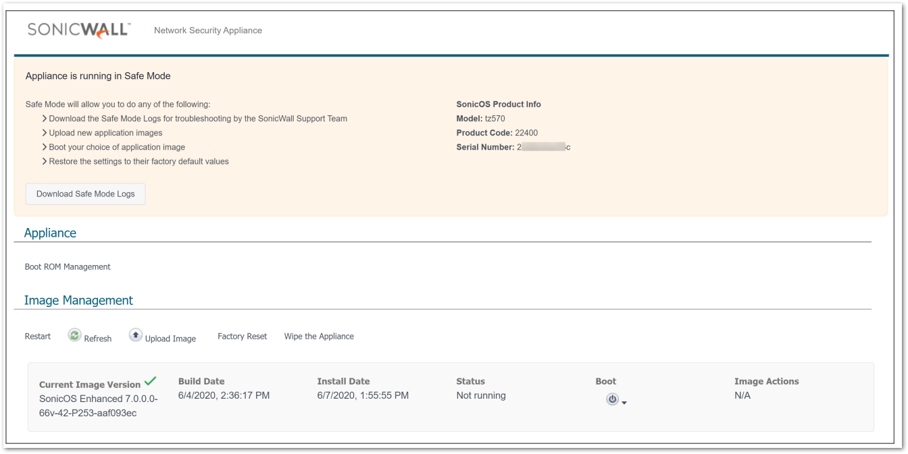Click the Boot power icon
This screenshot has height=454, width=908.
612,399
